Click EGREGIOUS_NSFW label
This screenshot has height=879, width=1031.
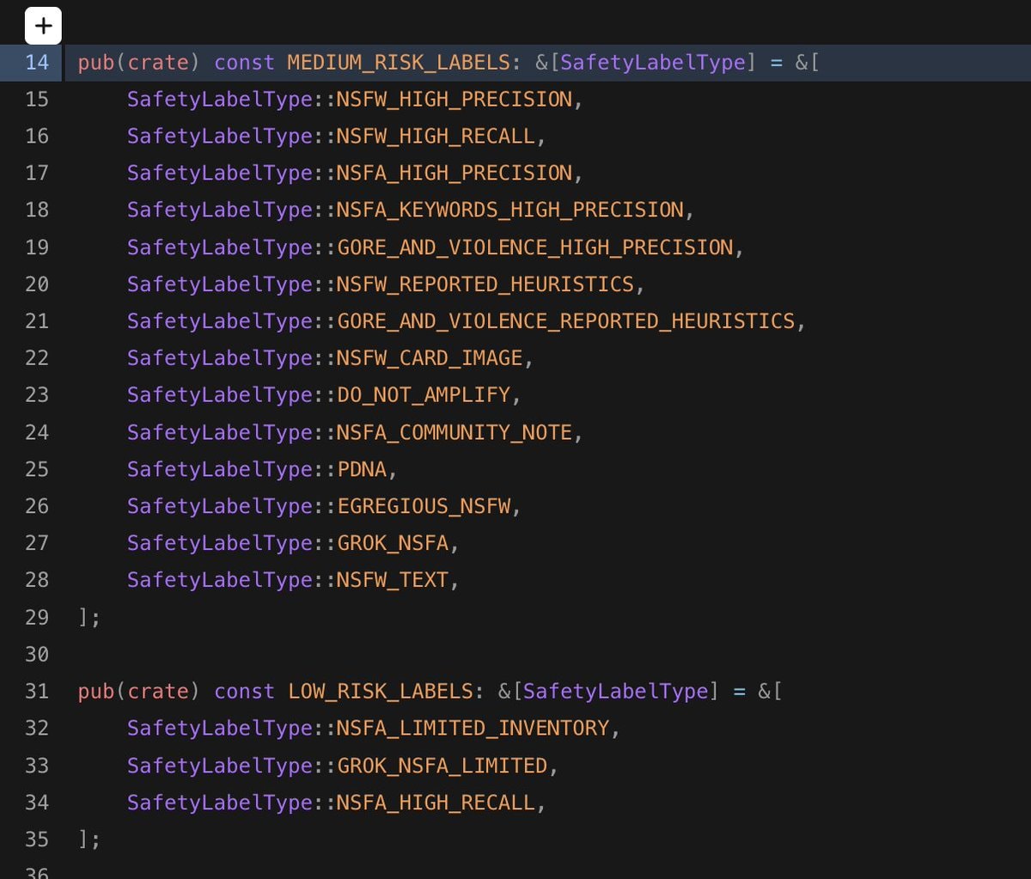(x=424, y=506)
